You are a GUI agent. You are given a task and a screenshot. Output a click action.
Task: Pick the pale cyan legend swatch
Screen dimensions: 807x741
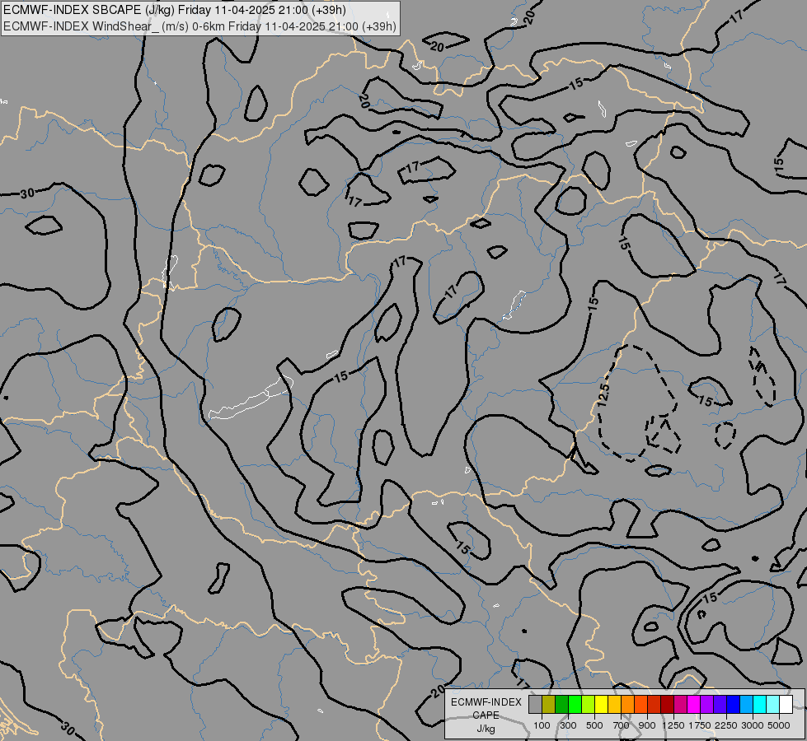pyautogui.click(x=772, y=704)
